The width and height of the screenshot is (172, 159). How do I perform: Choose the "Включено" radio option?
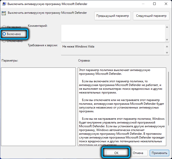(4, 34)
